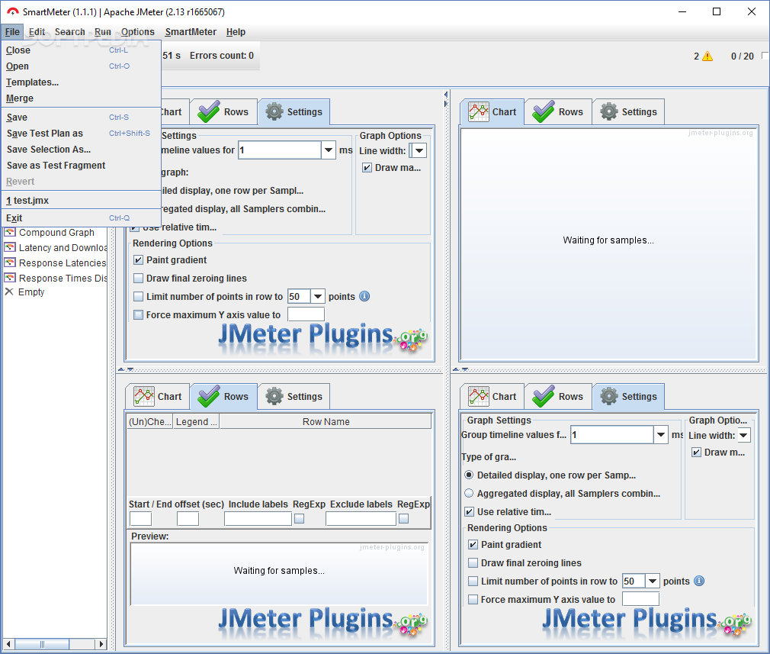Viewport: 770px width, 654px height.
Task: Enable Force maximum Y axis value top-left panel
Action: coord(139,314)
